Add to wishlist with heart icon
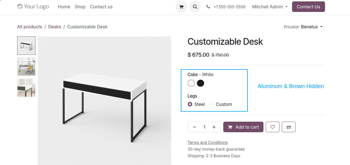Viewport: 350px width, 165px height. click(x=273, y=127)
